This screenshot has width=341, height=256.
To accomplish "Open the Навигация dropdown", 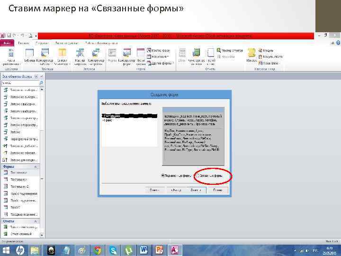I will 158,57.
